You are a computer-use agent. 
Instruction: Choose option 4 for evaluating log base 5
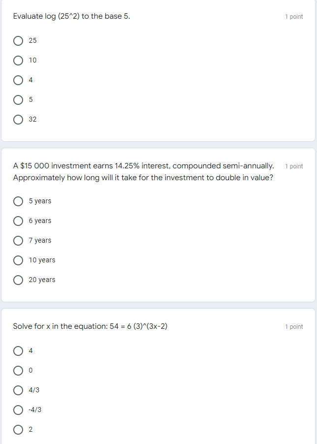(18, 80)
